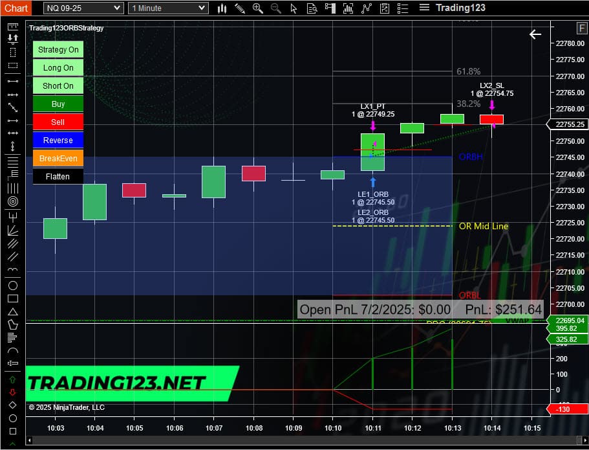The height and width of the screenshot is (450, 589).
Task: Click the ORBH level label
Action: [471, 157]
